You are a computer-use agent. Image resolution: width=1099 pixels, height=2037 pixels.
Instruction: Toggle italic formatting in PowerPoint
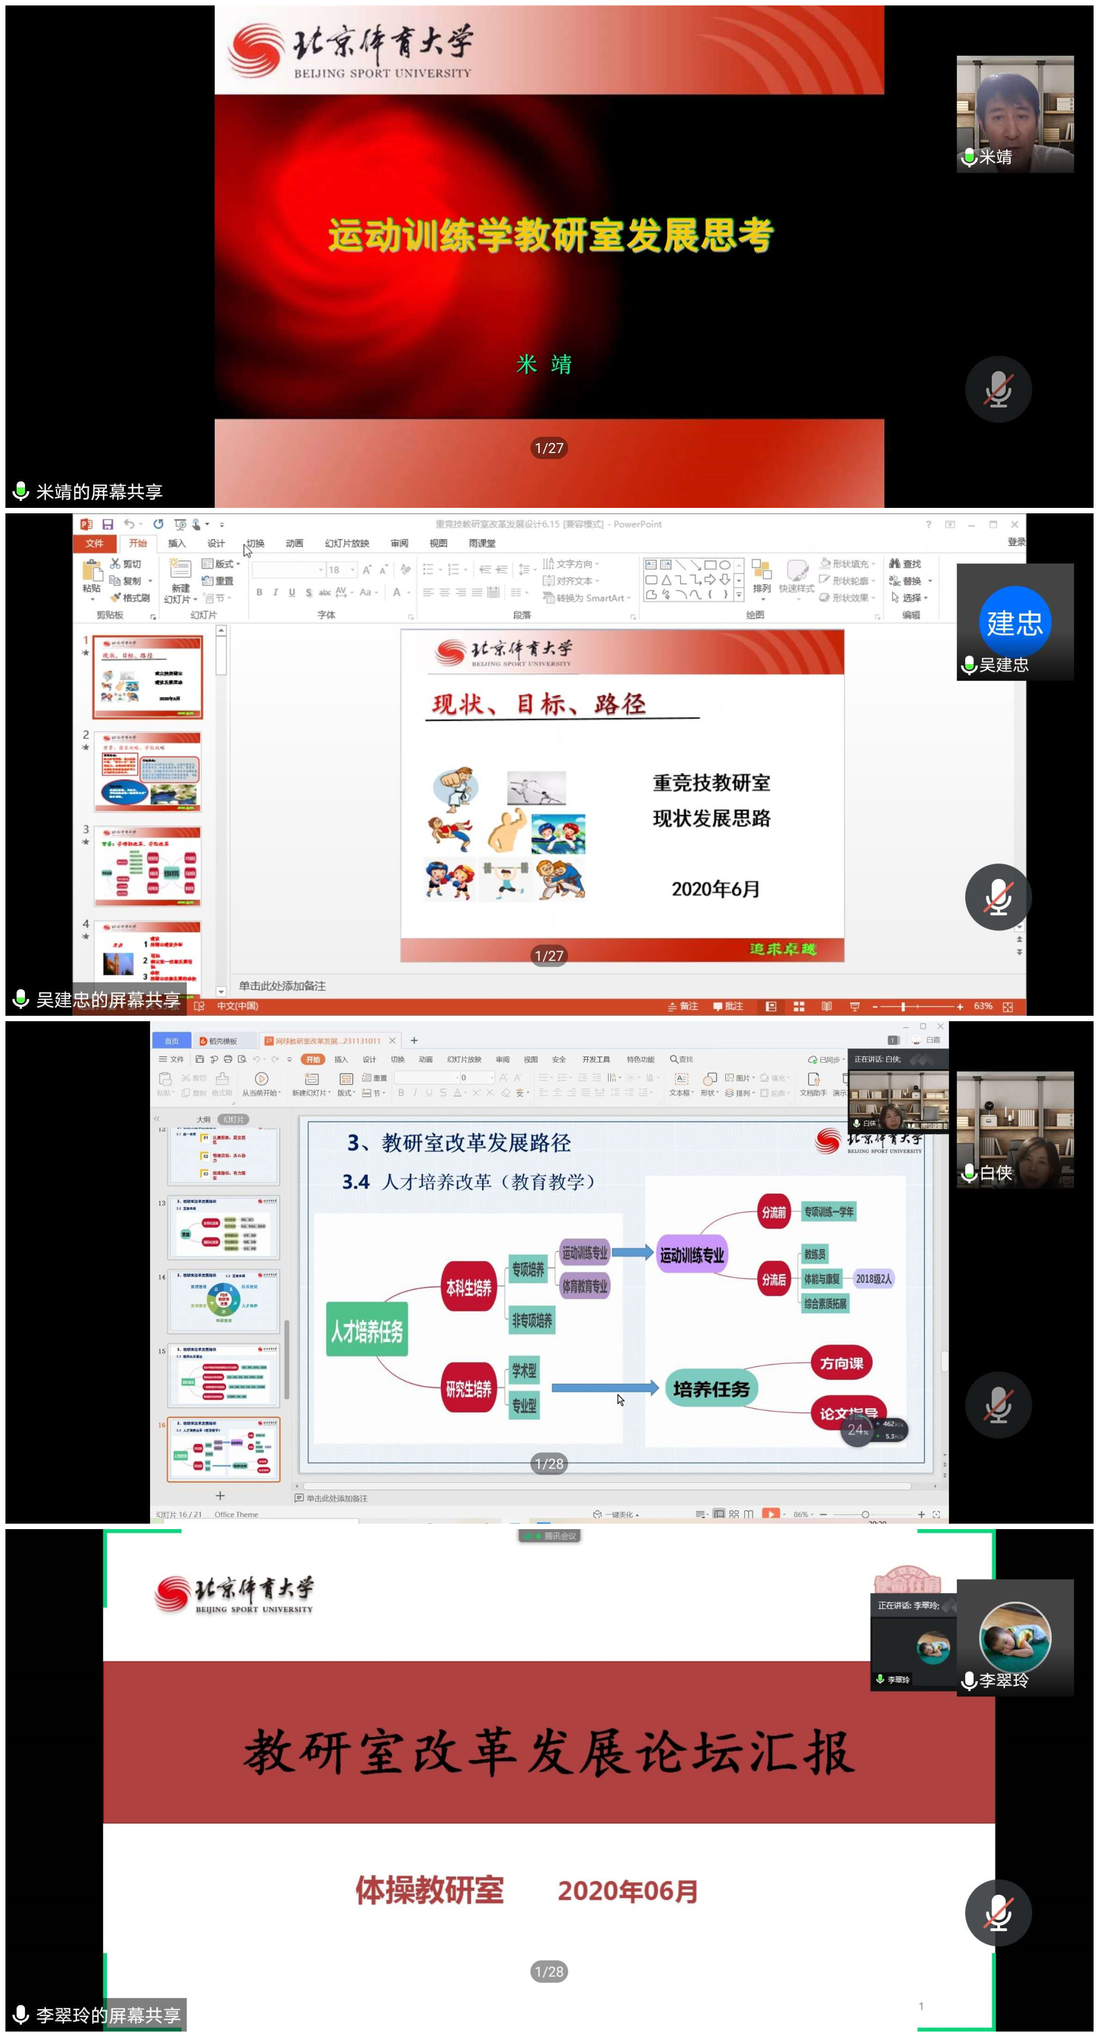click(x=276, y=592)
